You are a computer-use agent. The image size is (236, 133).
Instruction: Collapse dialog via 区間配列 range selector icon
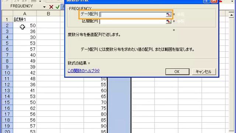(x=169, y=21)
